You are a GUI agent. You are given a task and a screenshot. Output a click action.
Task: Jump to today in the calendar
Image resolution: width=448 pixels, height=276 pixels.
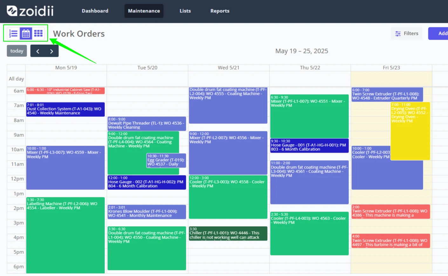pyautogui.click(x=17, y=51)
